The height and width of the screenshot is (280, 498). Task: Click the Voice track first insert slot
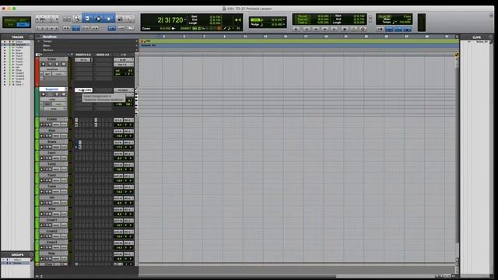(x=83, y=60)
